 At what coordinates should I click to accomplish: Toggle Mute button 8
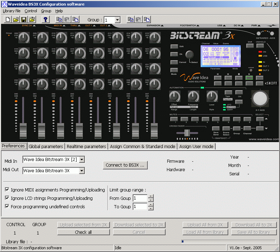click(x=247, y=119)
